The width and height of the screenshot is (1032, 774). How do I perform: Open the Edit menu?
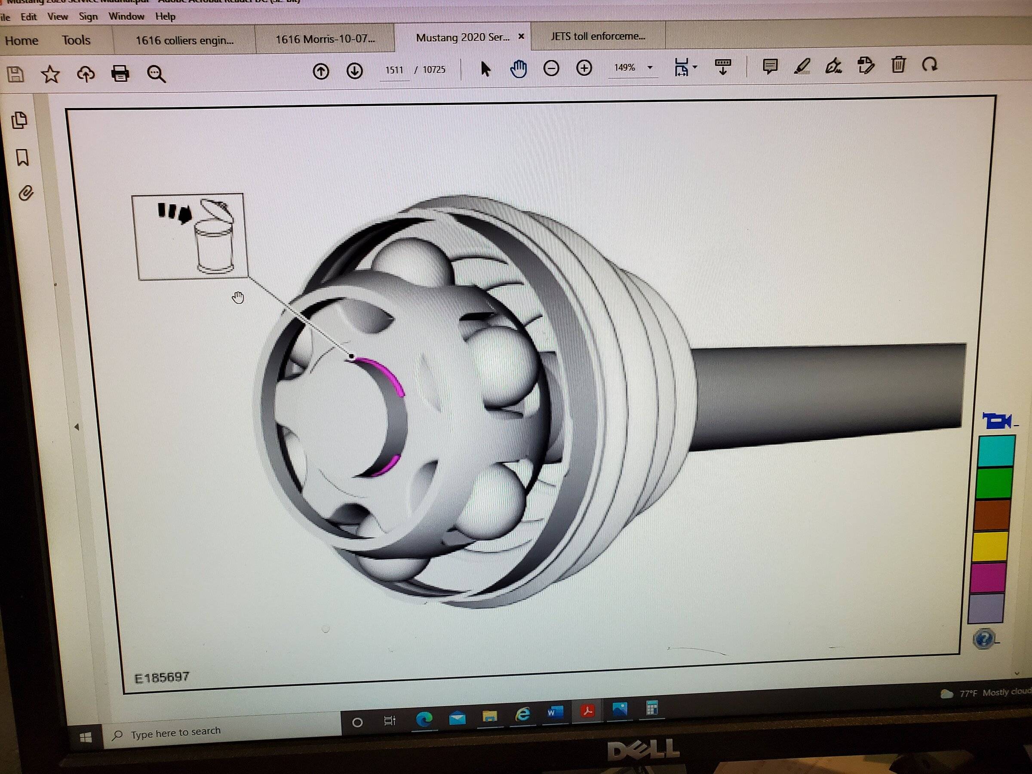click(x=28, y=17)
